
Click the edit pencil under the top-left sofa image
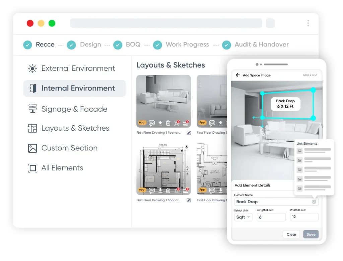[189, 133]
